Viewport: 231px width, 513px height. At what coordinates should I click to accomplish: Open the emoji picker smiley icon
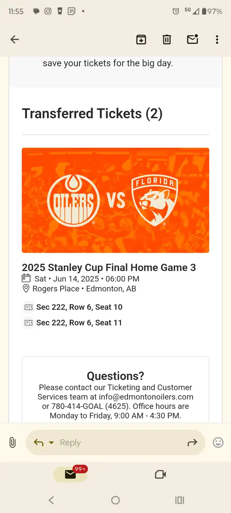pos(218,443)
